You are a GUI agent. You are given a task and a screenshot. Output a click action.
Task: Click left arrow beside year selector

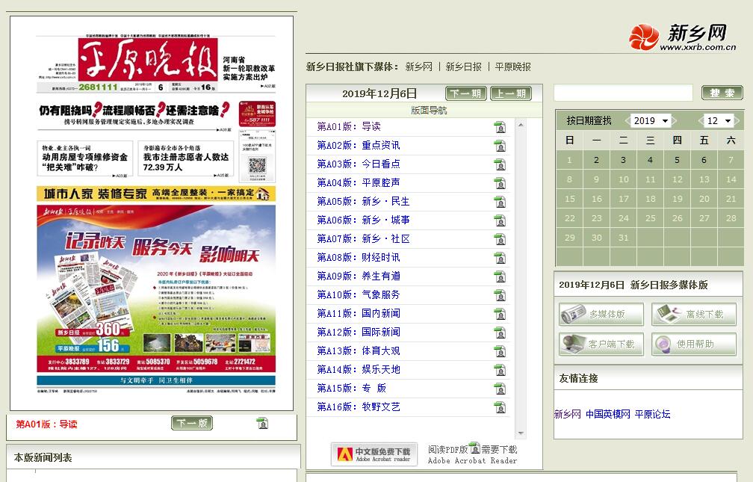(x=626, y=121)
